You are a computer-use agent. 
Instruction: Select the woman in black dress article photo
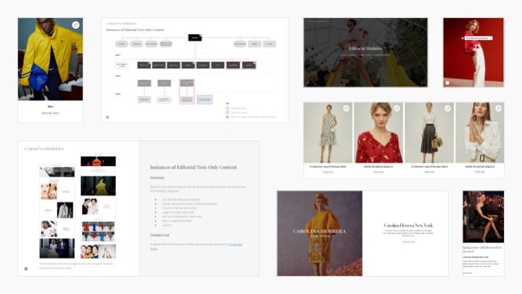point(484,216)
